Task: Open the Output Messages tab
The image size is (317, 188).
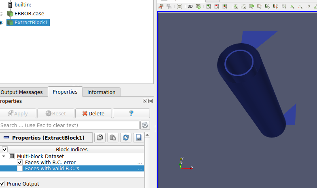Action: tap(22, 92)
